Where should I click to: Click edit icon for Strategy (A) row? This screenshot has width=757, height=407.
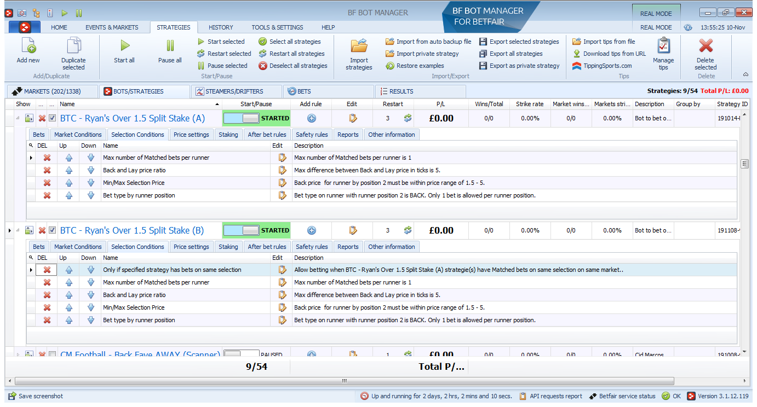coord(353,118)
